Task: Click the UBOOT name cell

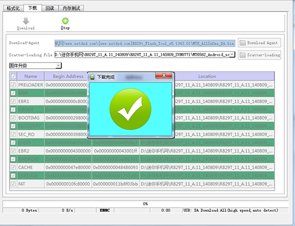Action: (x=31, y=109)
